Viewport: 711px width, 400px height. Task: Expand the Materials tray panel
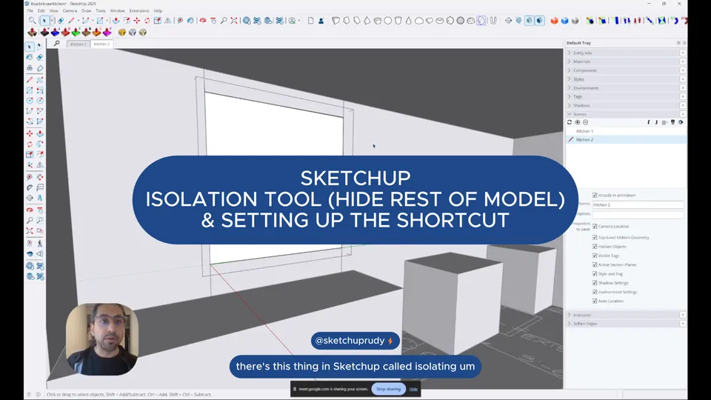(581, 61)
